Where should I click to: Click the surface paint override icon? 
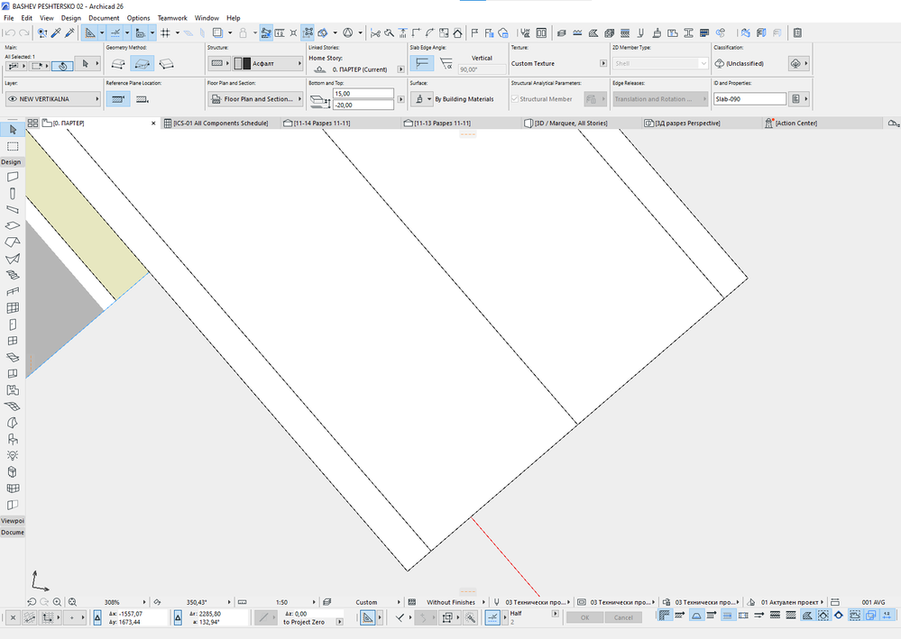(x=421, y=99)
